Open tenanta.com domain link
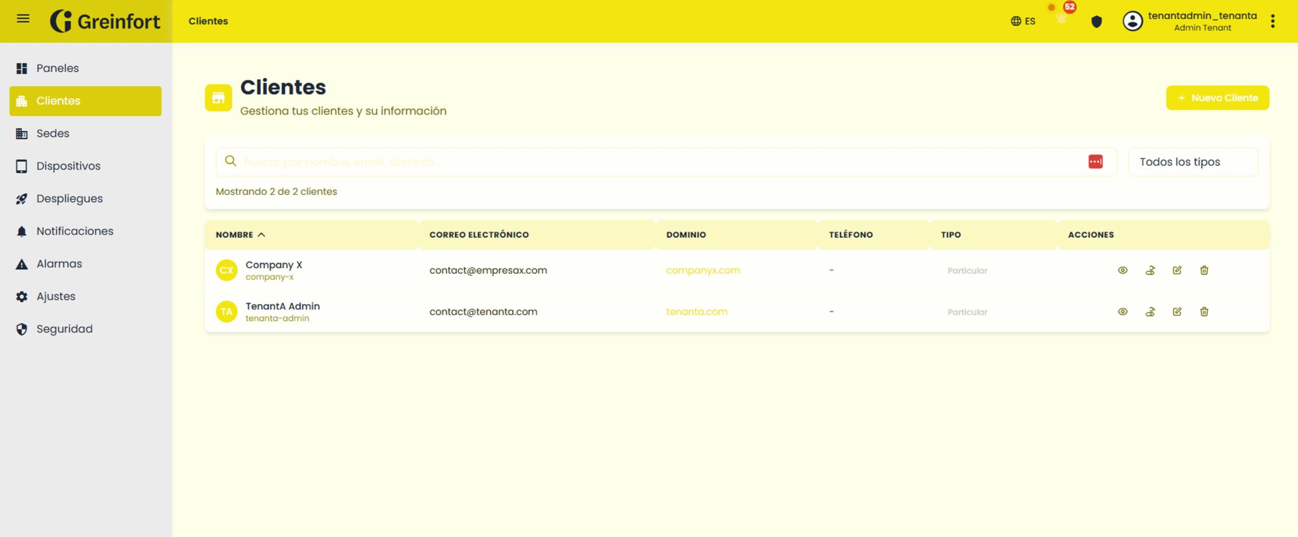The image size is (1298, 537). pyautogui.click(x=697, y=312)
